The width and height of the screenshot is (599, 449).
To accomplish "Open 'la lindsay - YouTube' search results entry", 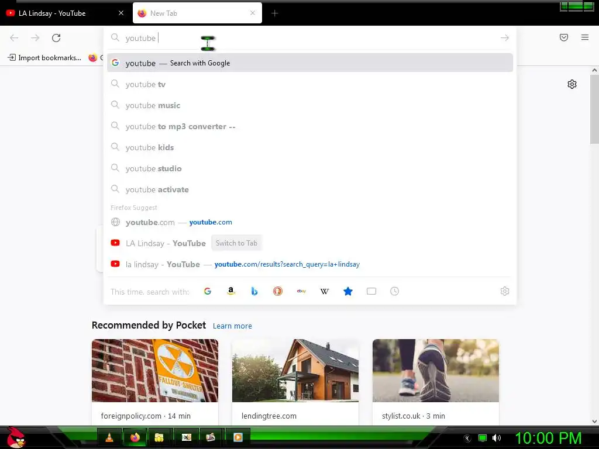I will 310,264.
